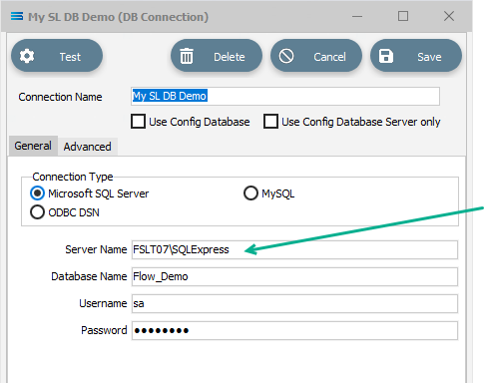484x383 pixels.
Task: Save the DB connection
Action: click(416, 56)
